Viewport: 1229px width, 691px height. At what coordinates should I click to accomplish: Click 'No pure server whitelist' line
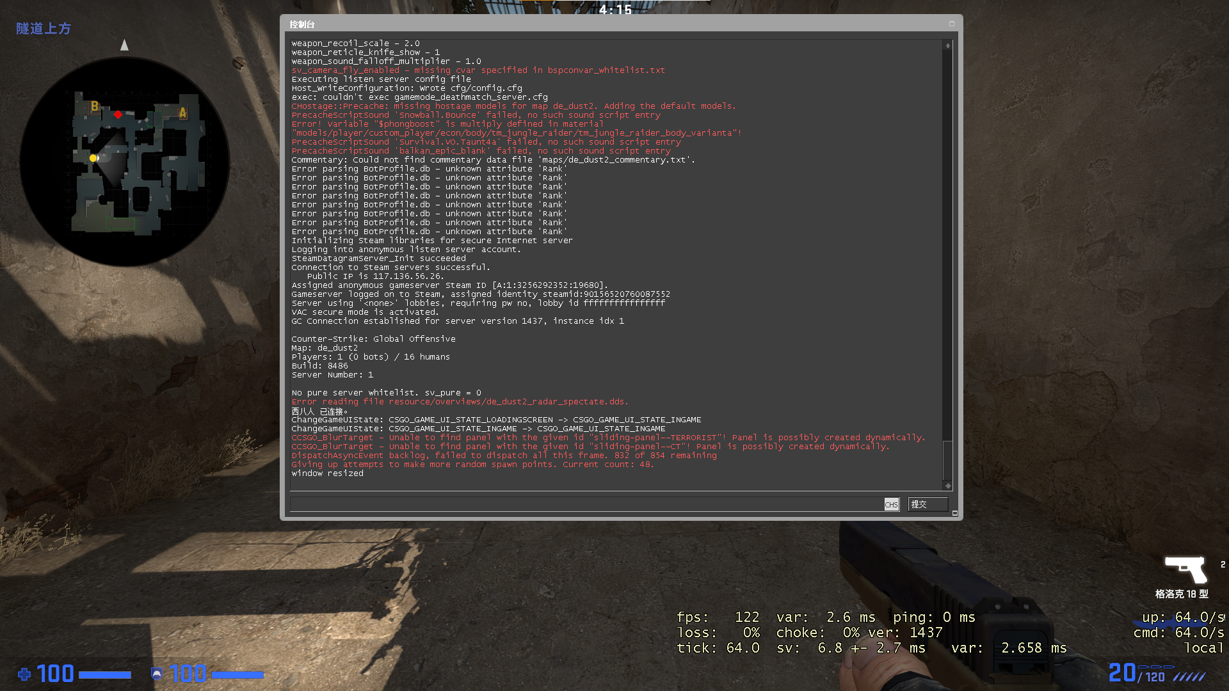[x=386, y=393]
